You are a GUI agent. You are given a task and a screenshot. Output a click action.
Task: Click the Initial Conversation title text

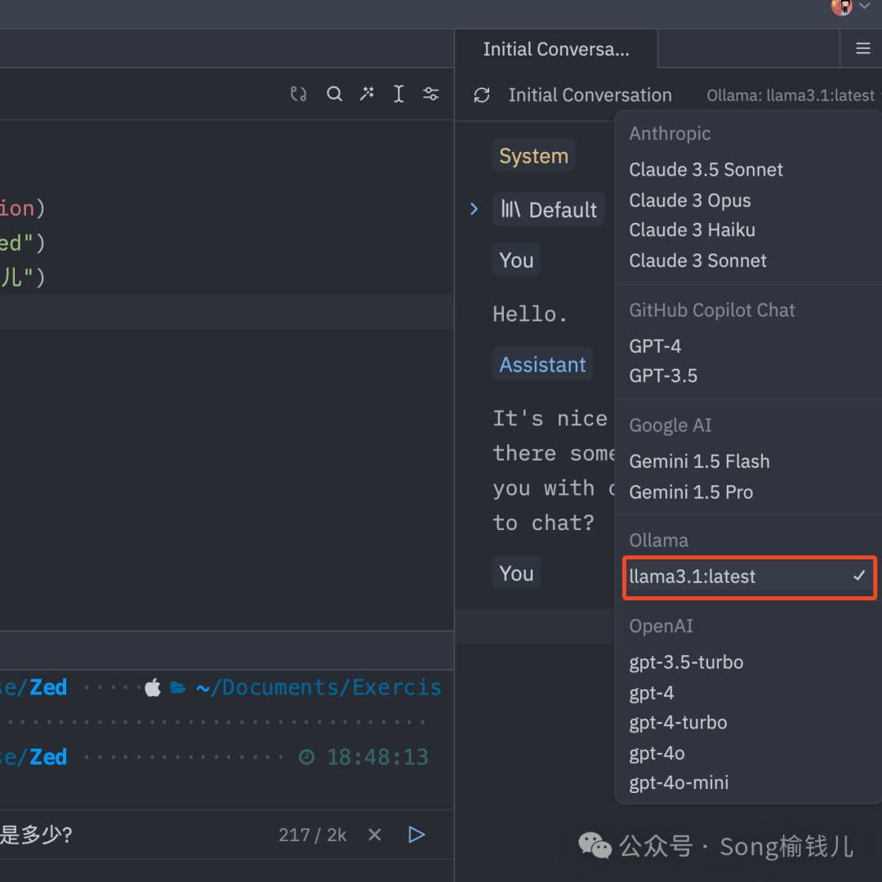pos(590,95)
